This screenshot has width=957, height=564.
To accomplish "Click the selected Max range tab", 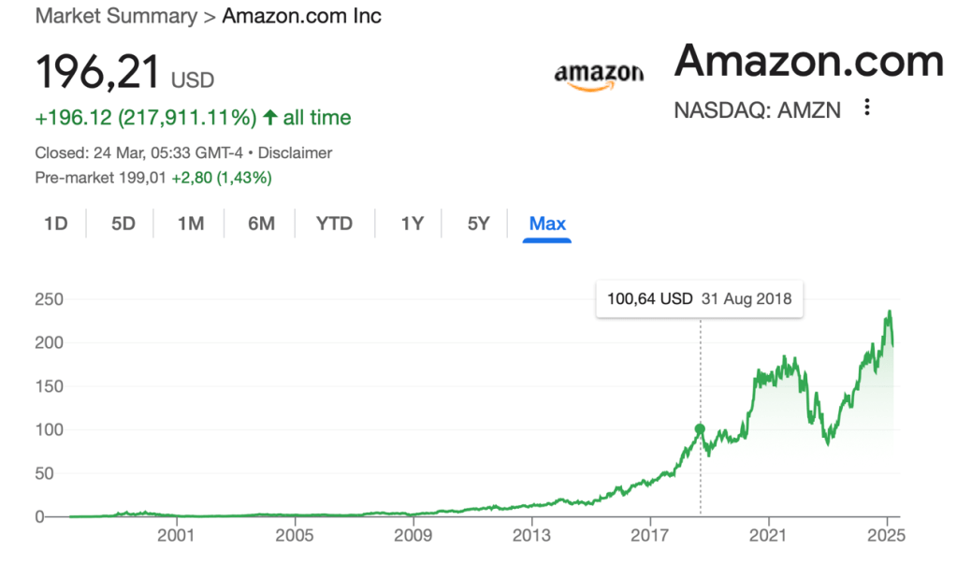I will [x=547, y=224].
